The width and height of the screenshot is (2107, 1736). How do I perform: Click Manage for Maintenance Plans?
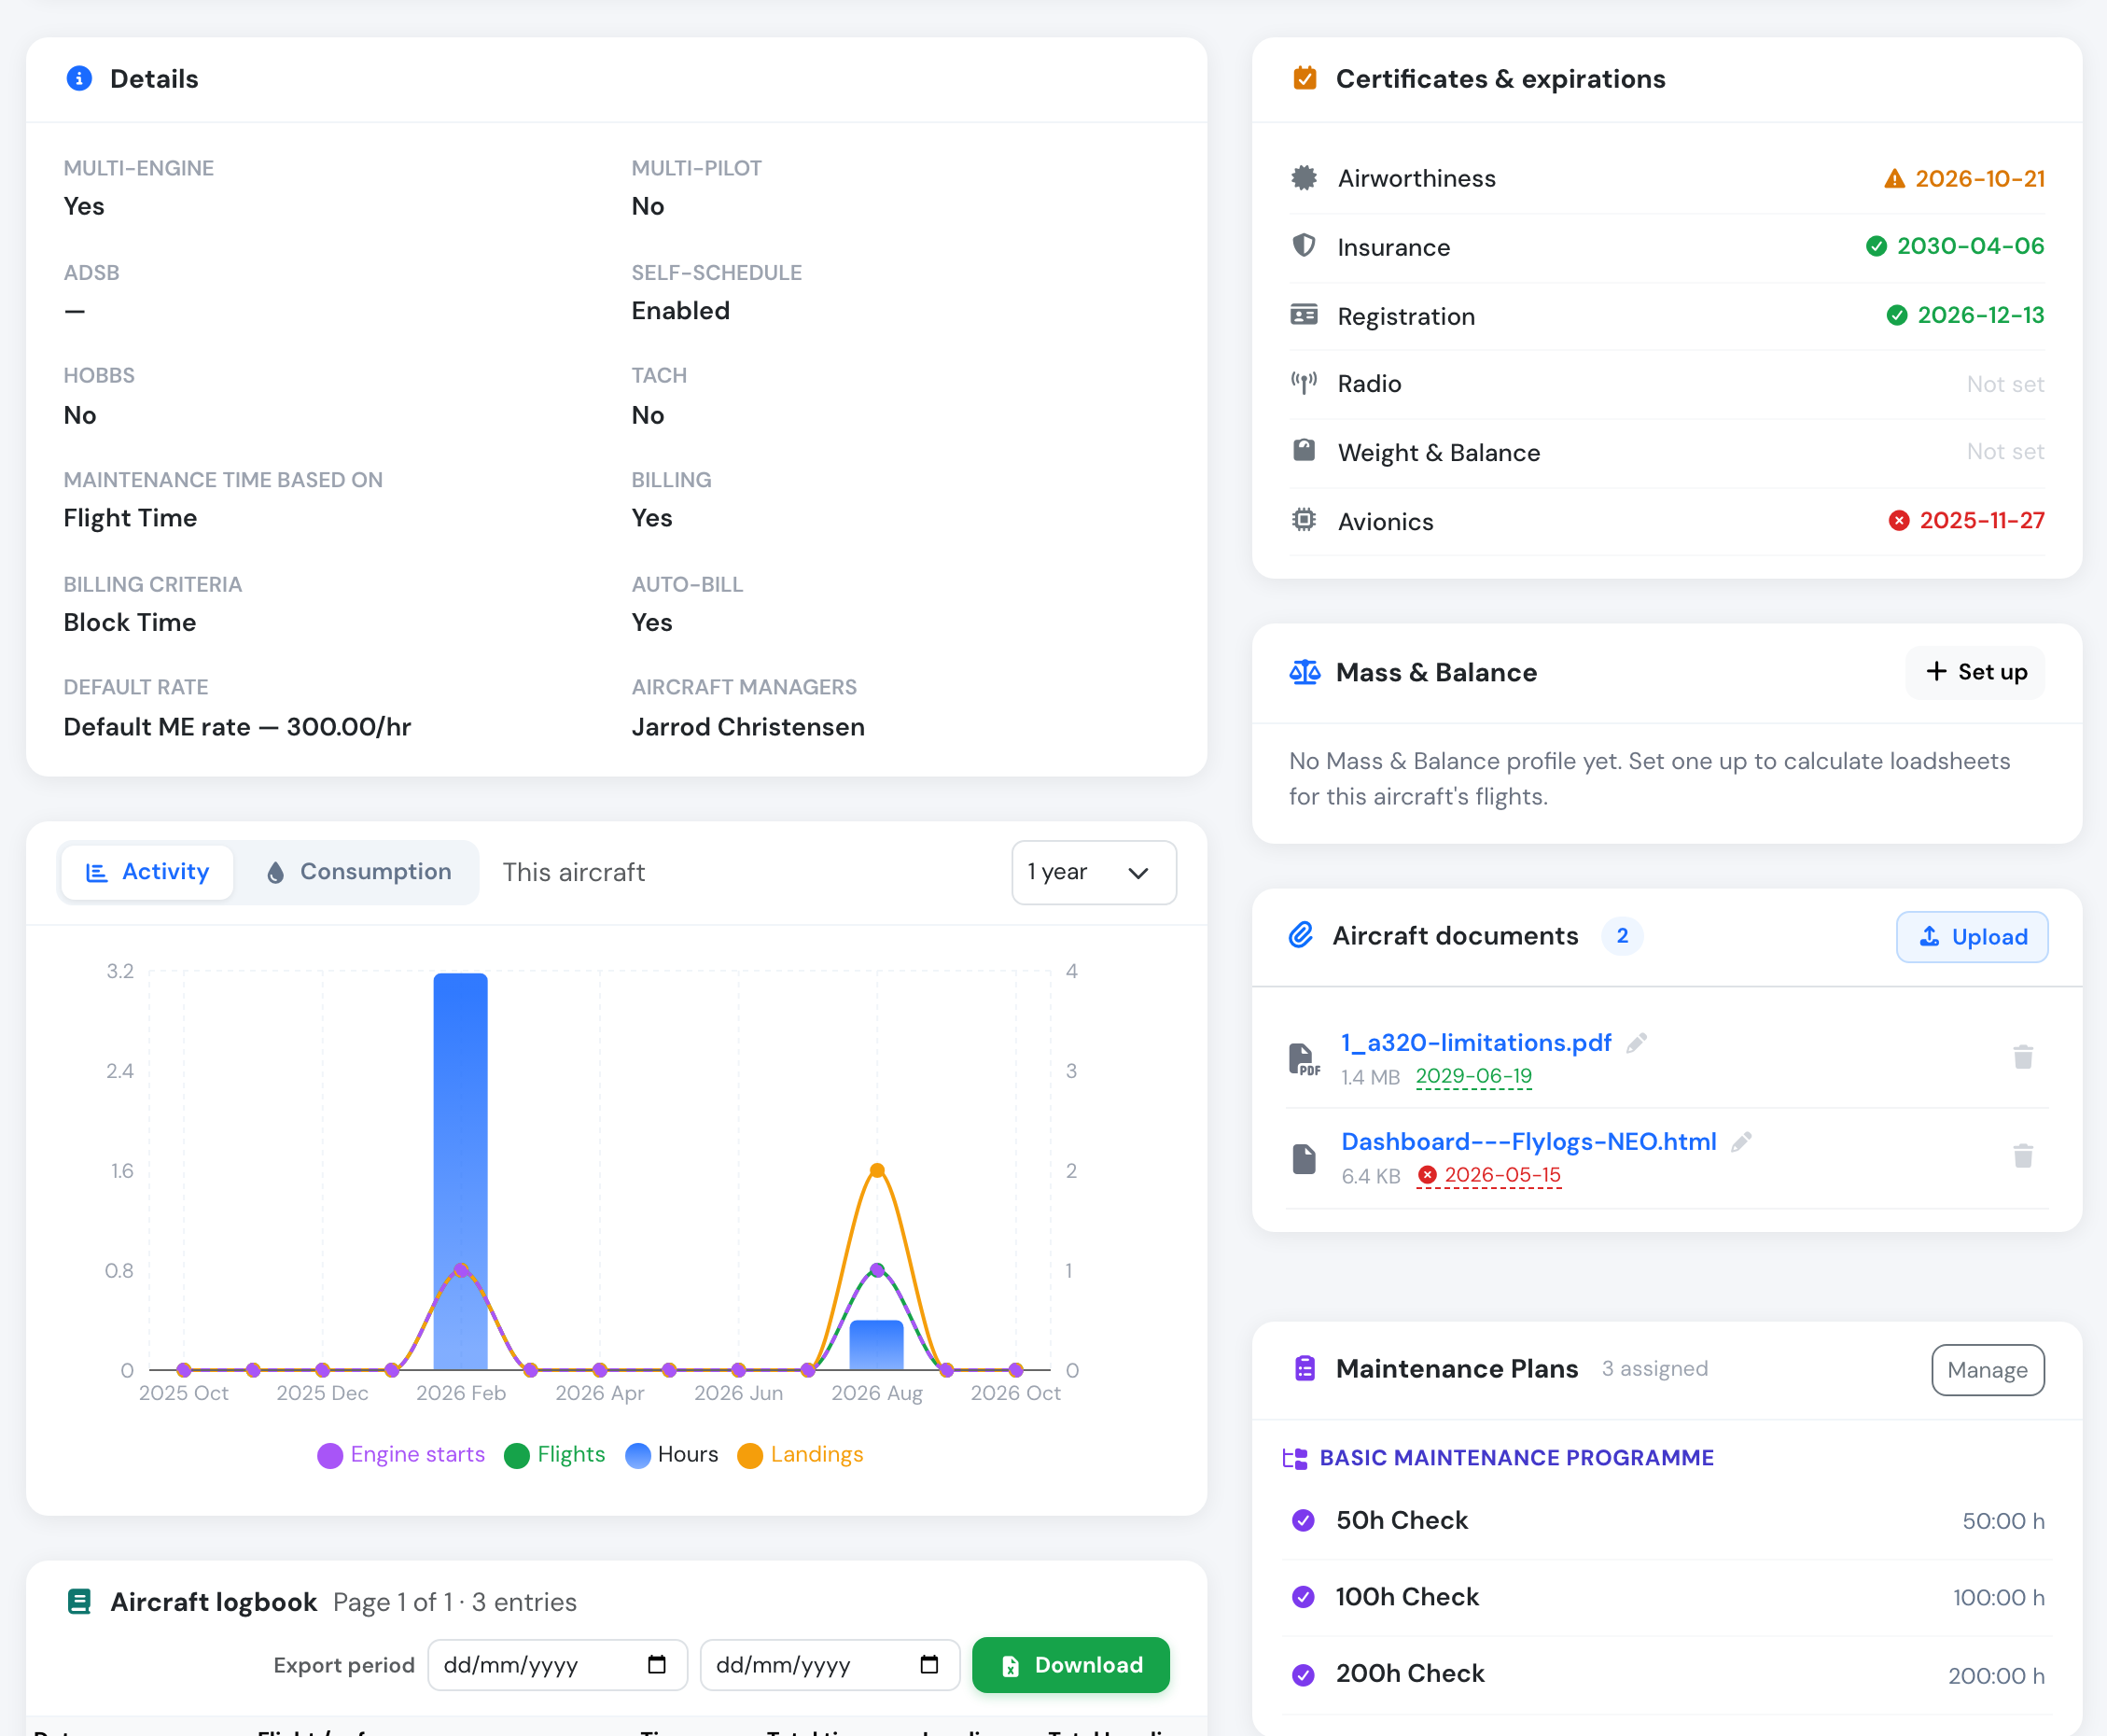[x=1987, y=1370]
